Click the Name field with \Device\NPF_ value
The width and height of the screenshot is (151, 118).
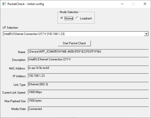coord(88,52)
